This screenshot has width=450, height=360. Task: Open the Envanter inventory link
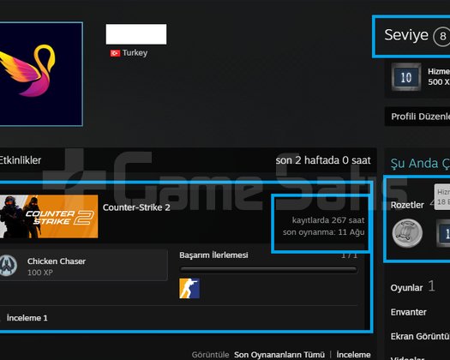tap(408, 312)
